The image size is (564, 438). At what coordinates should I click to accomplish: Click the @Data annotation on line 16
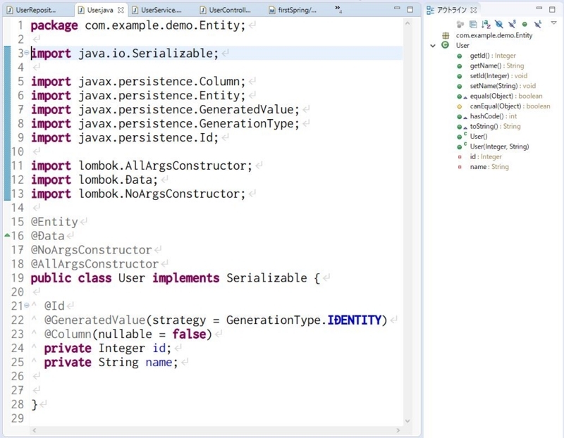tap(47, 236)
